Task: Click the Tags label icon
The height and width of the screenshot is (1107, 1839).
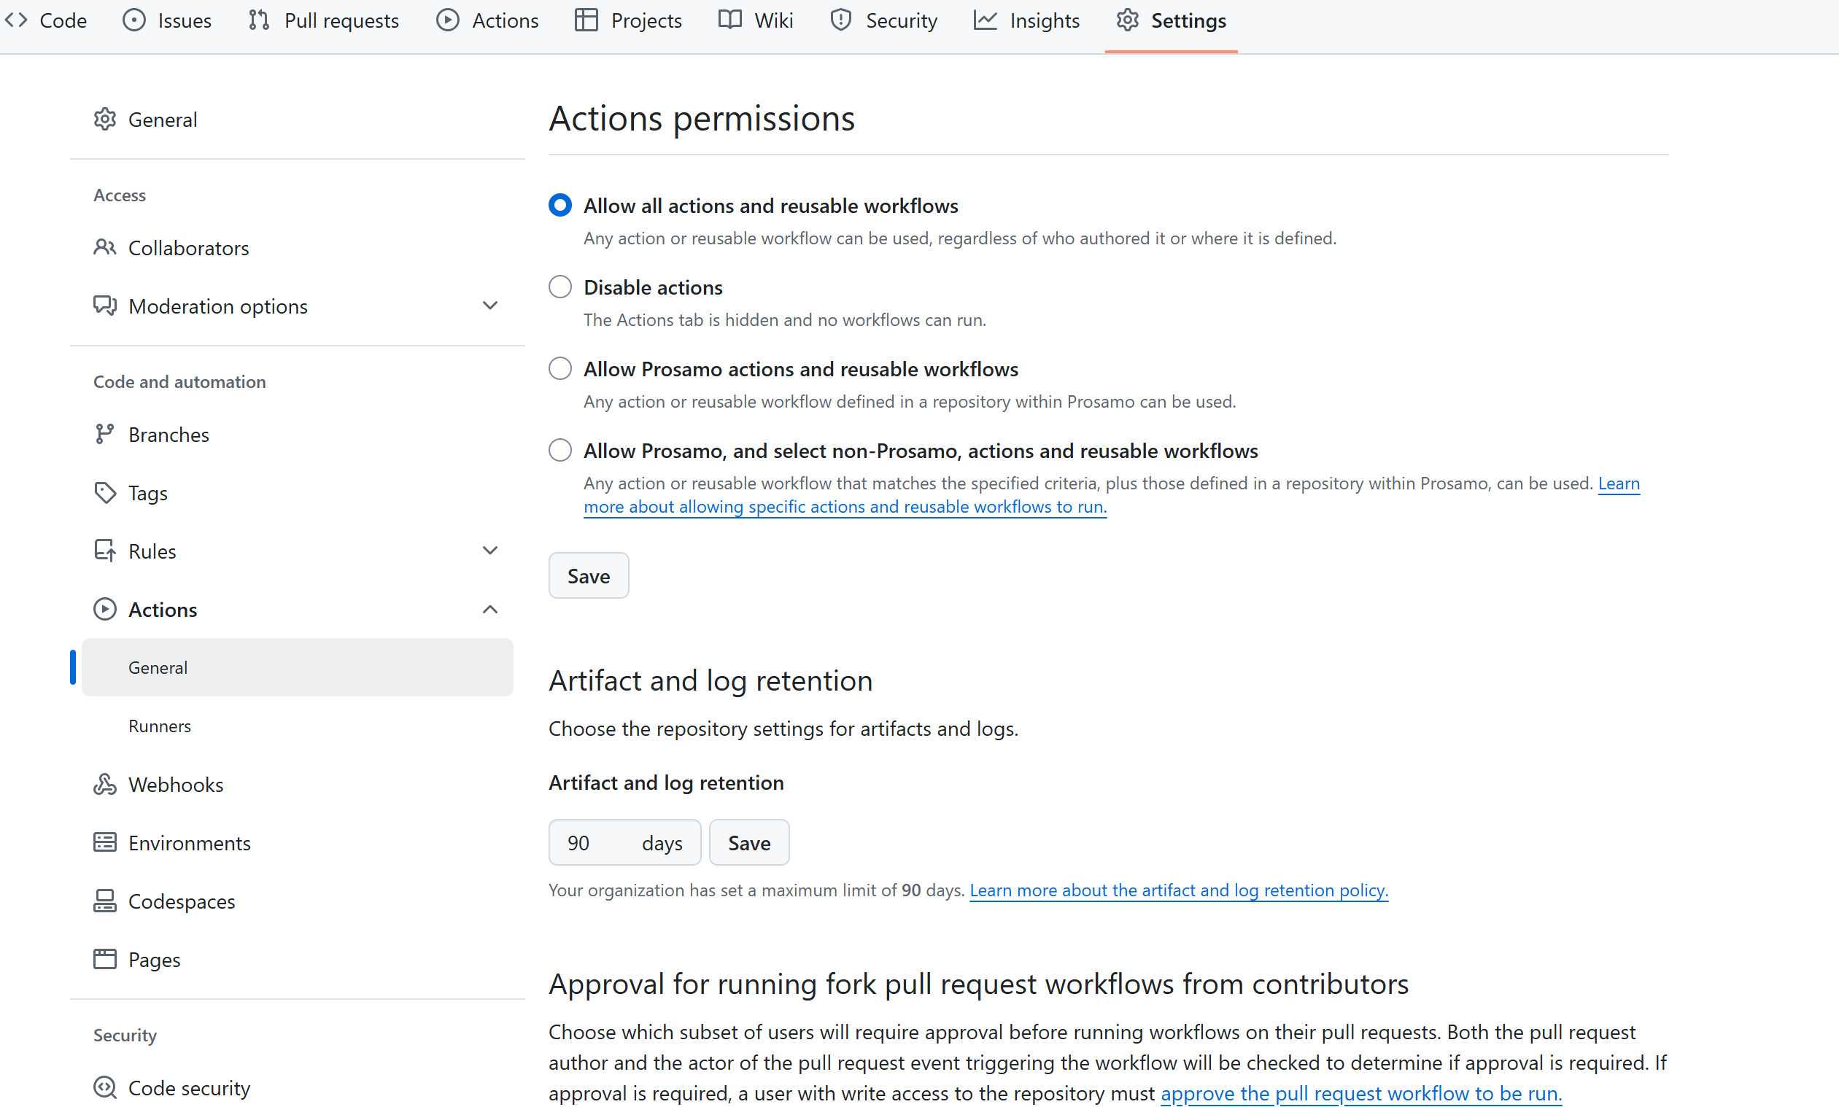Action: point(104,492)
